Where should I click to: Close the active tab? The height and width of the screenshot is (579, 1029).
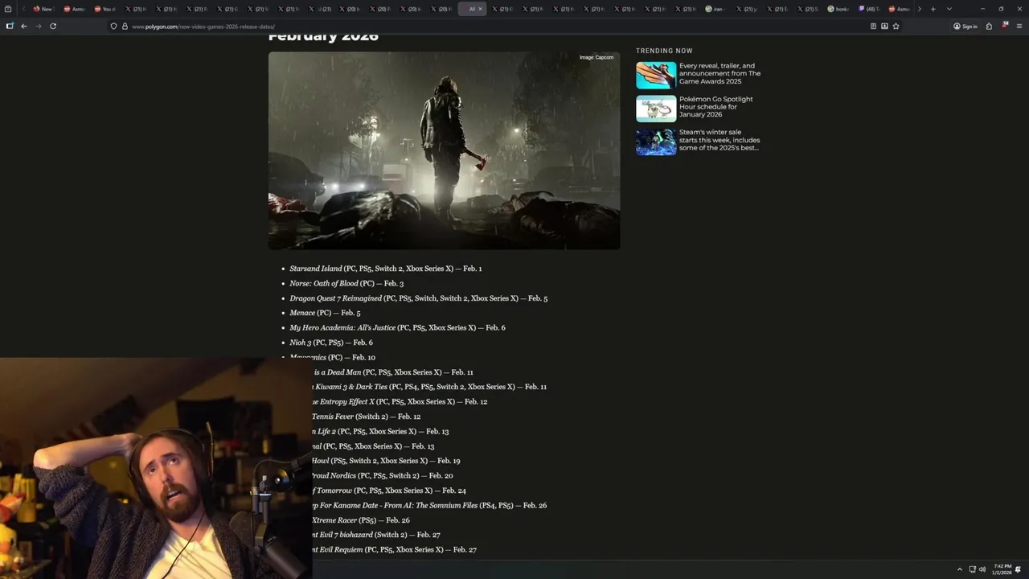[x=480, y=9]
